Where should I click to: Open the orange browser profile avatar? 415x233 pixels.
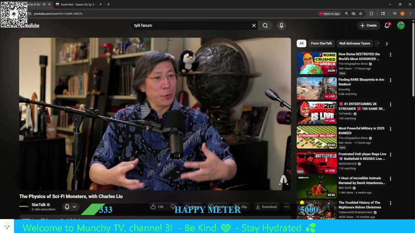pos(402,14)
